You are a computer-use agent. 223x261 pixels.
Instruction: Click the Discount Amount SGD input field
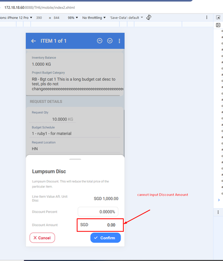pyautogui.click(x=100, y=225)
